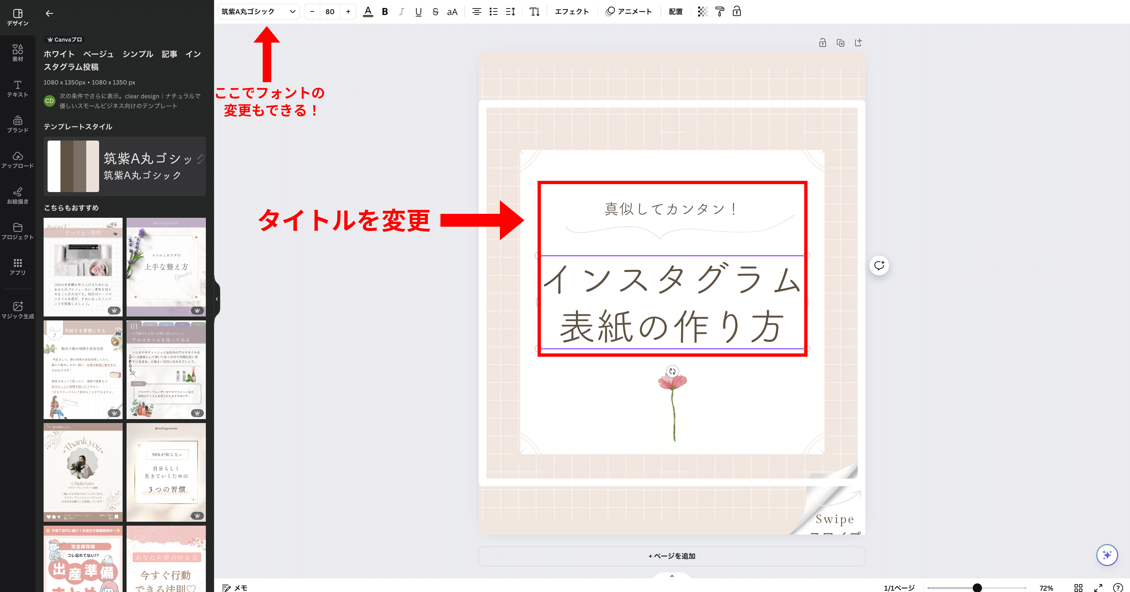This screenshot has width=1130, height=592.
Task: Increase font size with plus button
Action: [348, 12]
